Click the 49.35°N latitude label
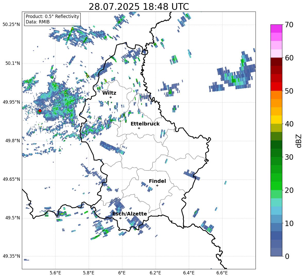Image resolution: width=305 pixels, height=278 pixels. (11, 256)
